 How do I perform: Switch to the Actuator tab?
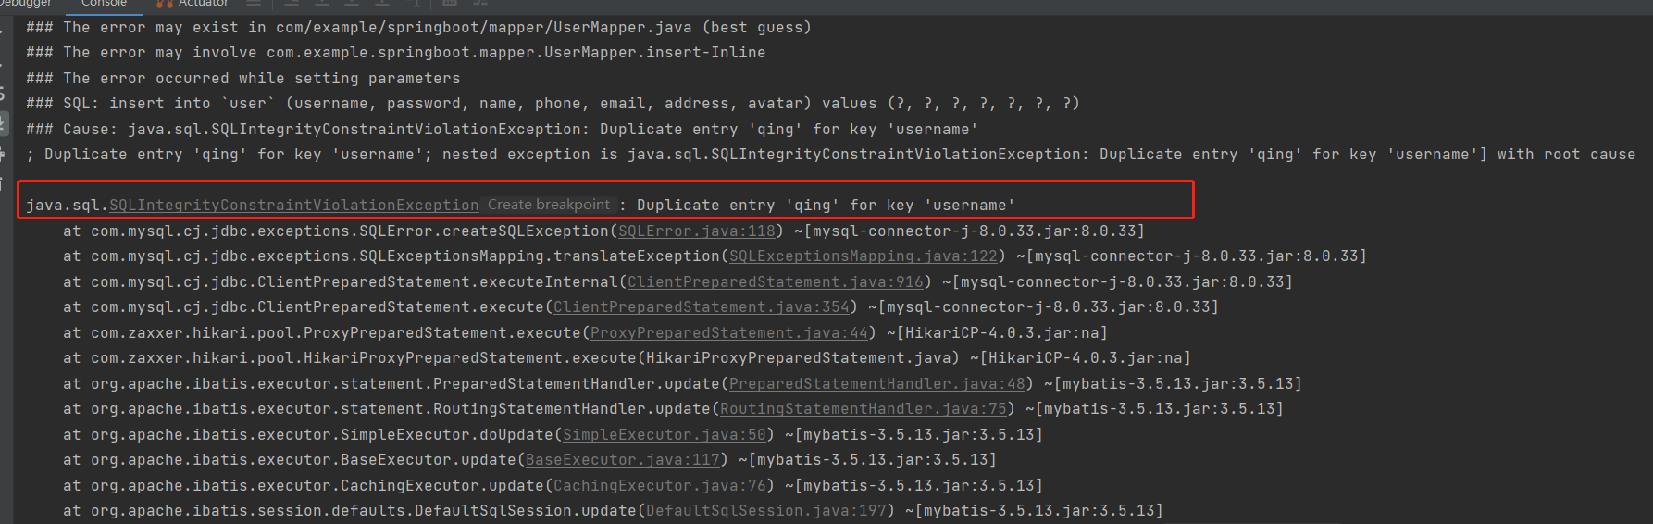click(x=193, y=4)
